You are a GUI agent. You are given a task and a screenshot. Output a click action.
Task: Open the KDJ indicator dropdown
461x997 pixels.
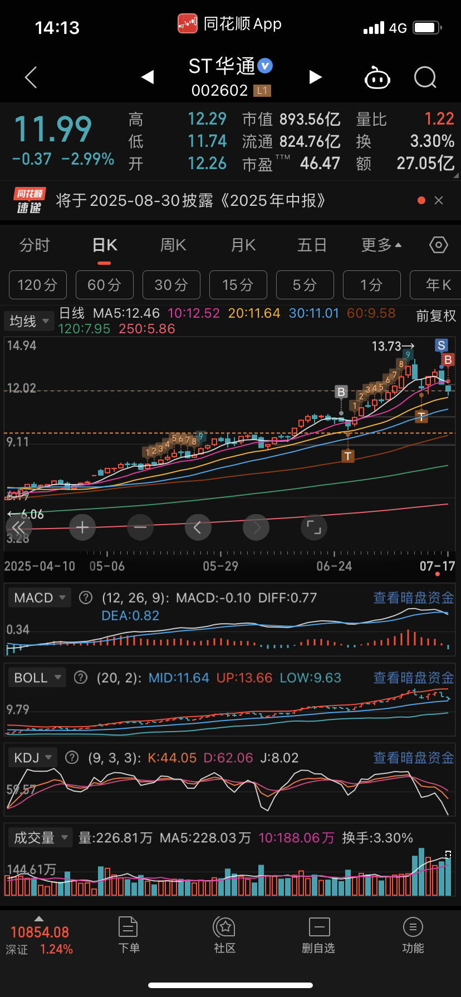[x=32, y=758]
